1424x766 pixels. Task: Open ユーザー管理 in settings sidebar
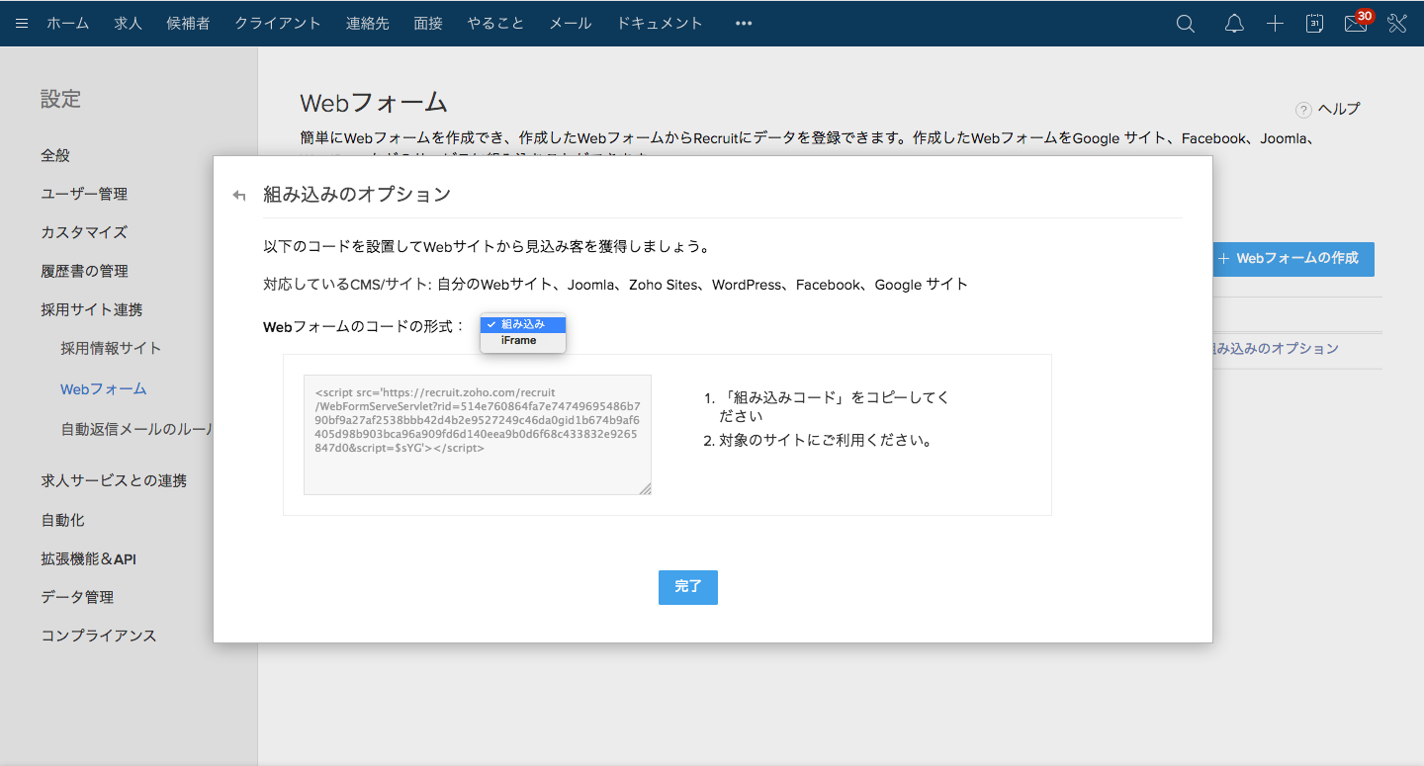(x=84, y=194)
